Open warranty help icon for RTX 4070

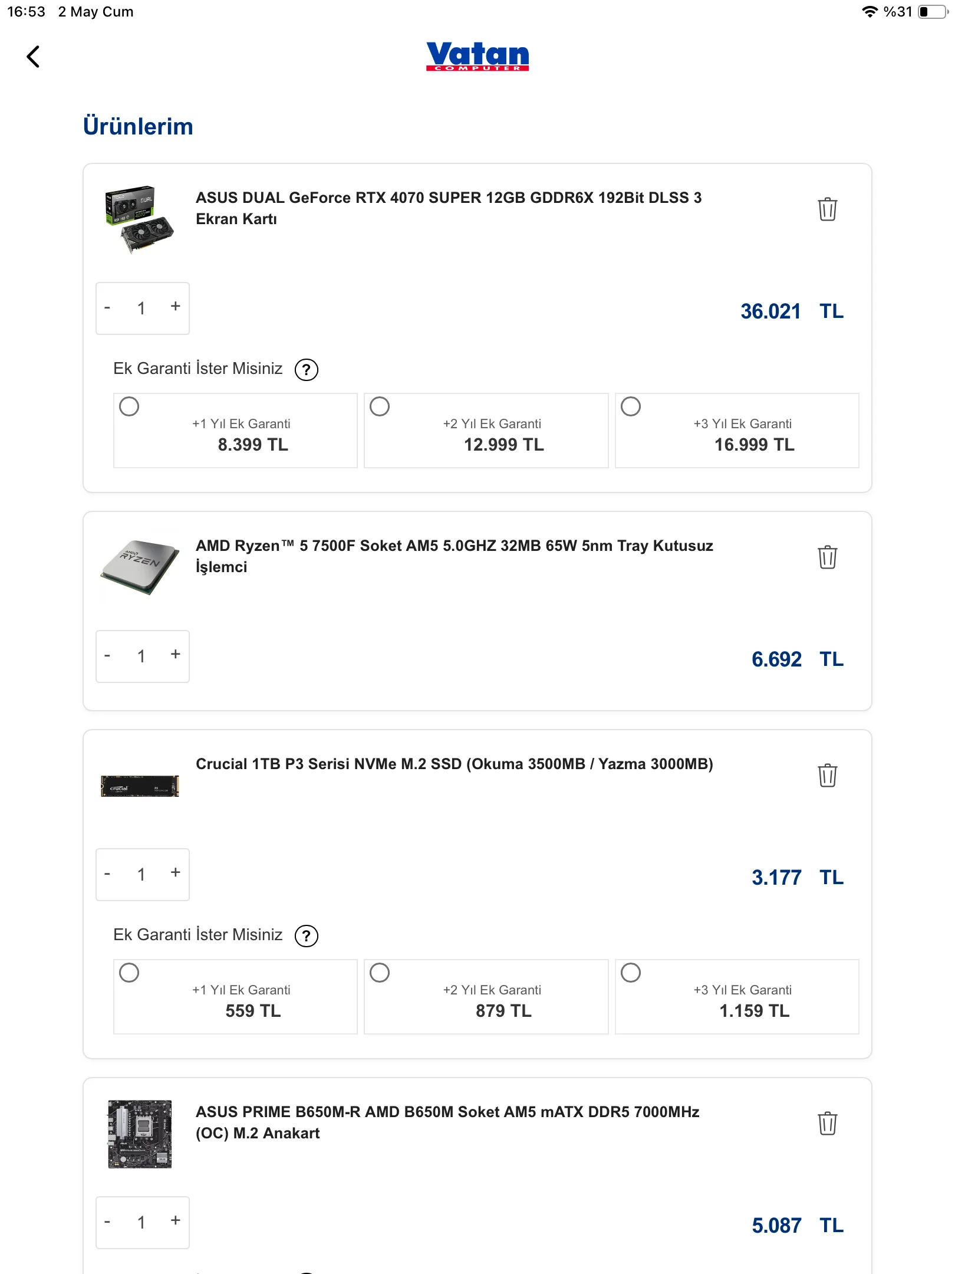[x=307, y=370]
